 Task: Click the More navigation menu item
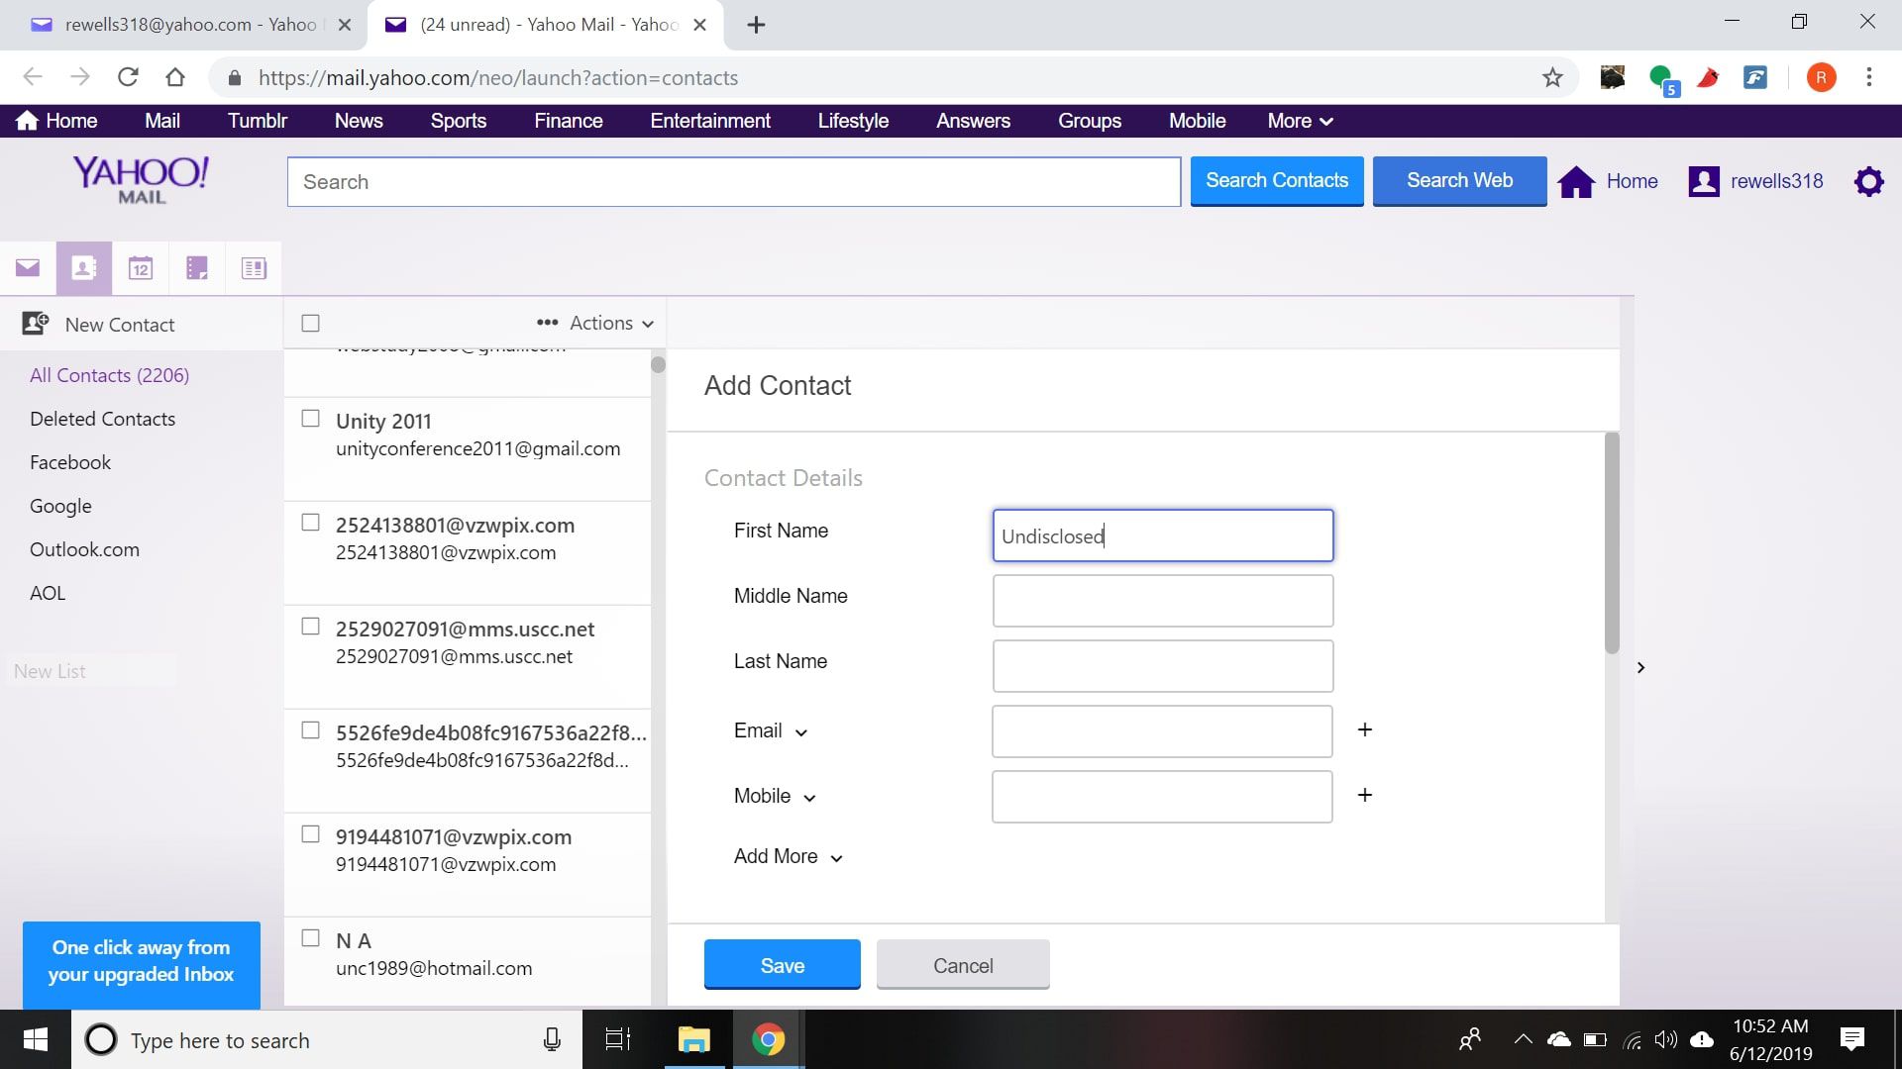pyautogui.click(x=1299, y=122)
